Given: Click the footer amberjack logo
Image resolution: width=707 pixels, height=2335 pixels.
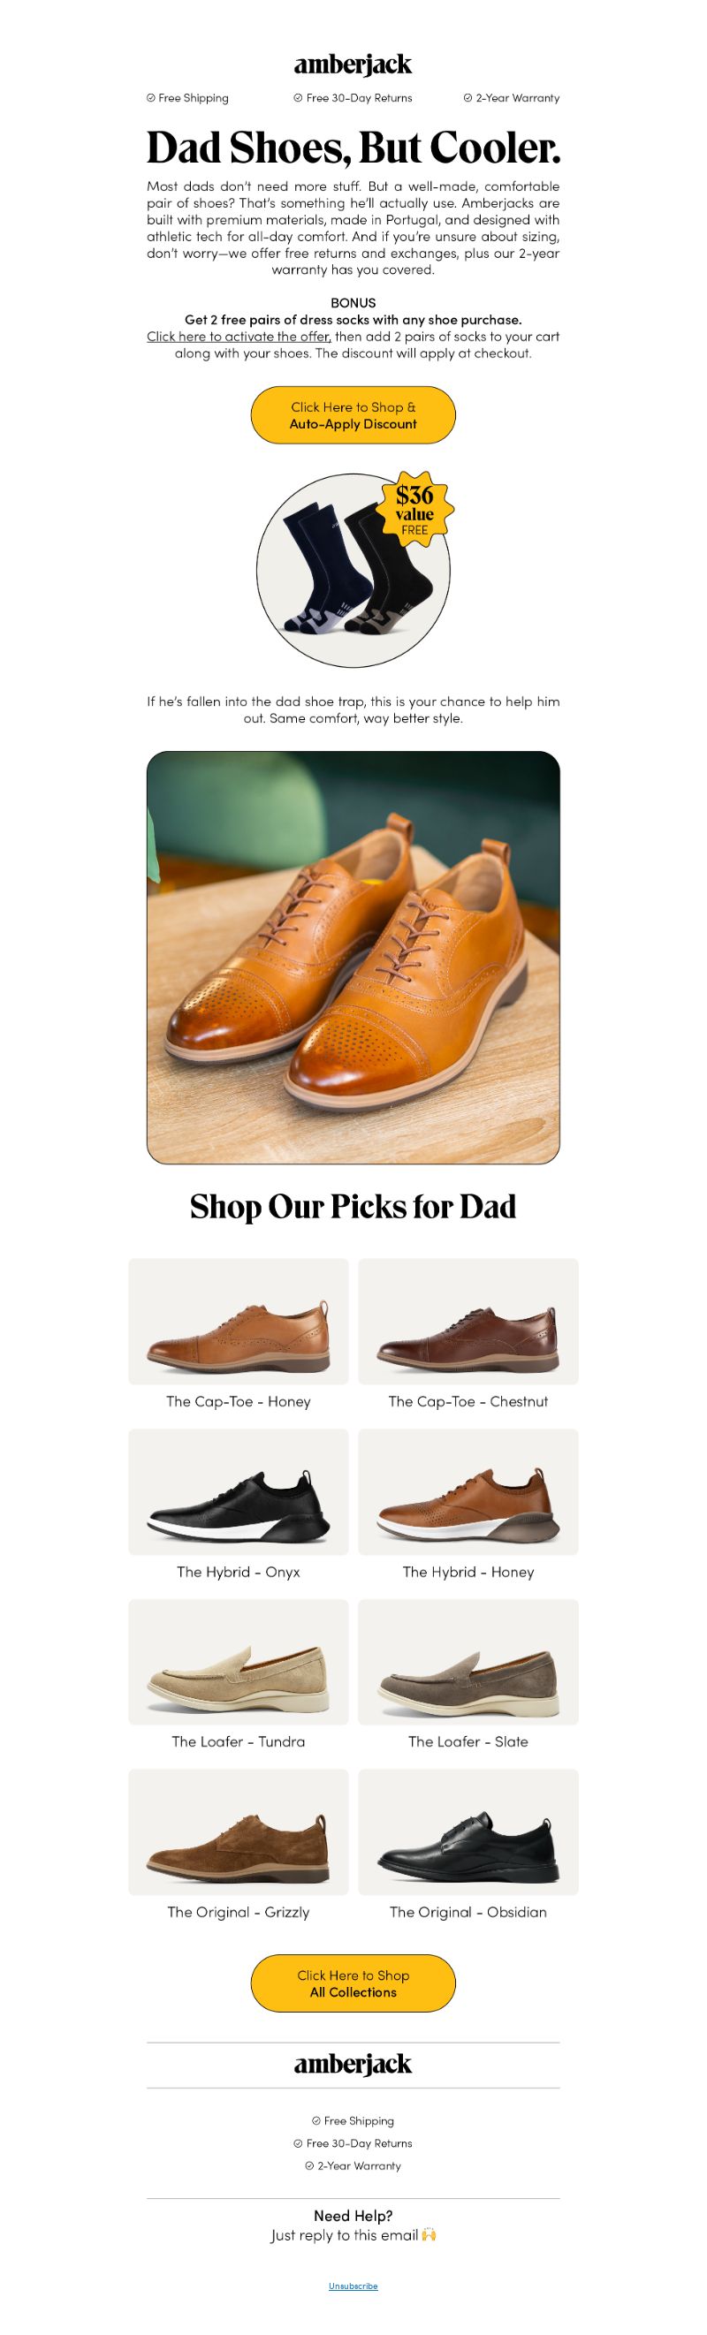Looking at the screenshot, I should pyautogui.click(x=353, y=2064).
